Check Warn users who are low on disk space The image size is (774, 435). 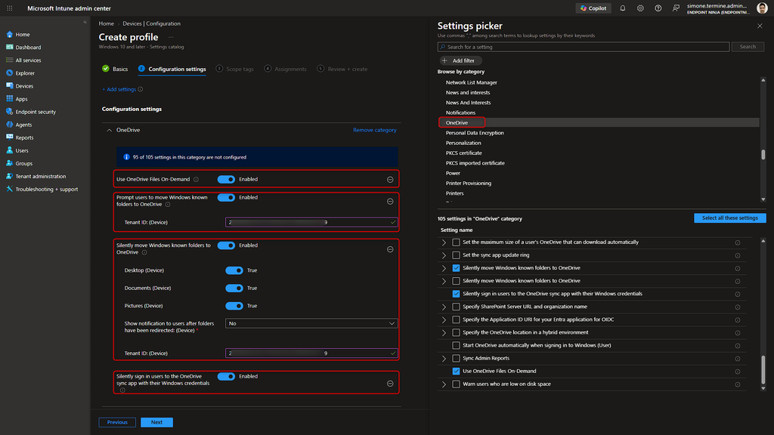456,384
